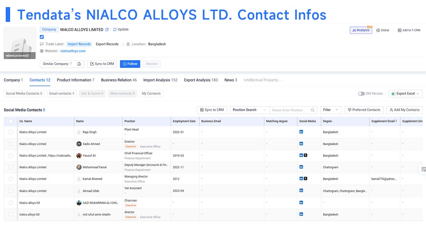
Task: Click the Add to T-CRM icon
Action: click(400, 30)
